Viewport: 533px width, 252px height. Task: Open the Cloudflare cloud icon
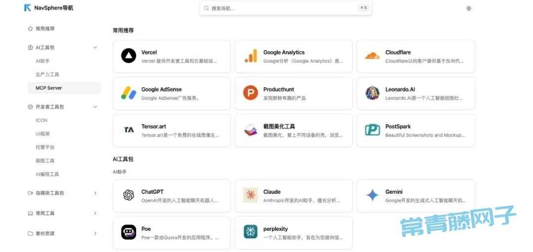click(x=372, y=56)
